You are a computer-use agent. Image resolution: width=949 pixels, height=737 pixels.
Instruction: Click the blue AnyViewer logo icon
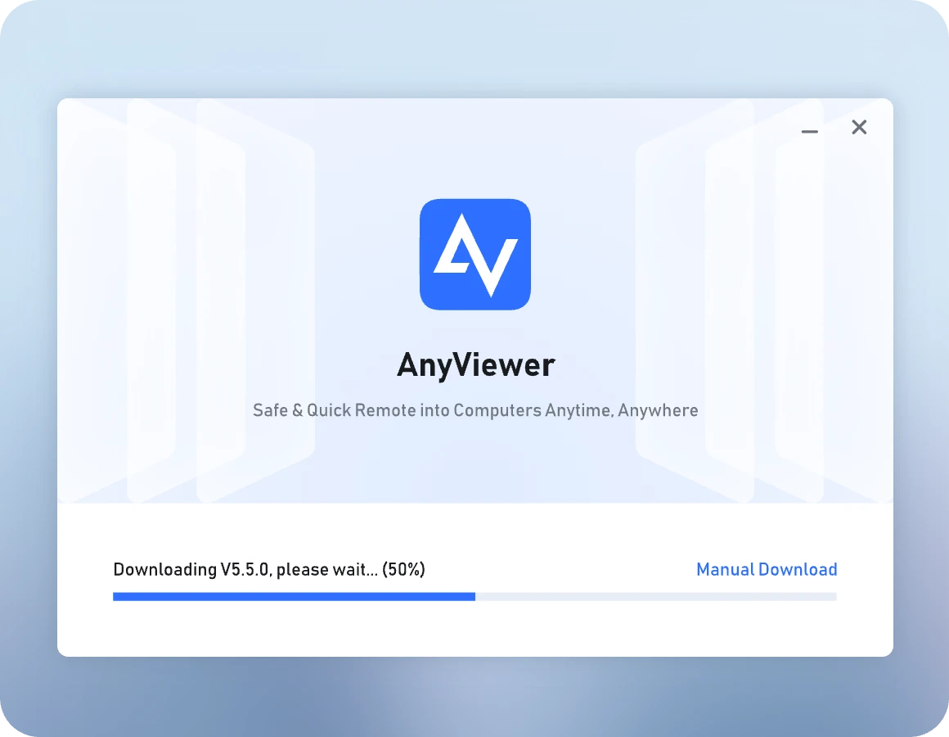pos(475,255)
